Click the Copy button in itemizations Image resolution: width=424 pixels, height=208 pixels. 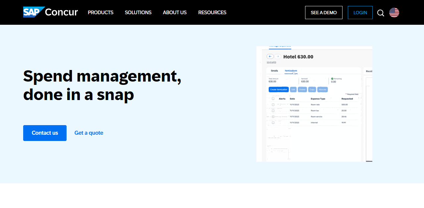(x=312, y=89)
